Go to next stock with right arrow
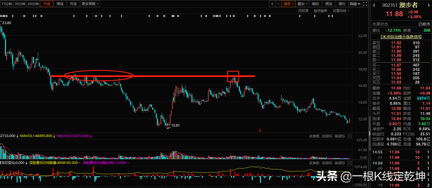432x188 pixels. 428,5
